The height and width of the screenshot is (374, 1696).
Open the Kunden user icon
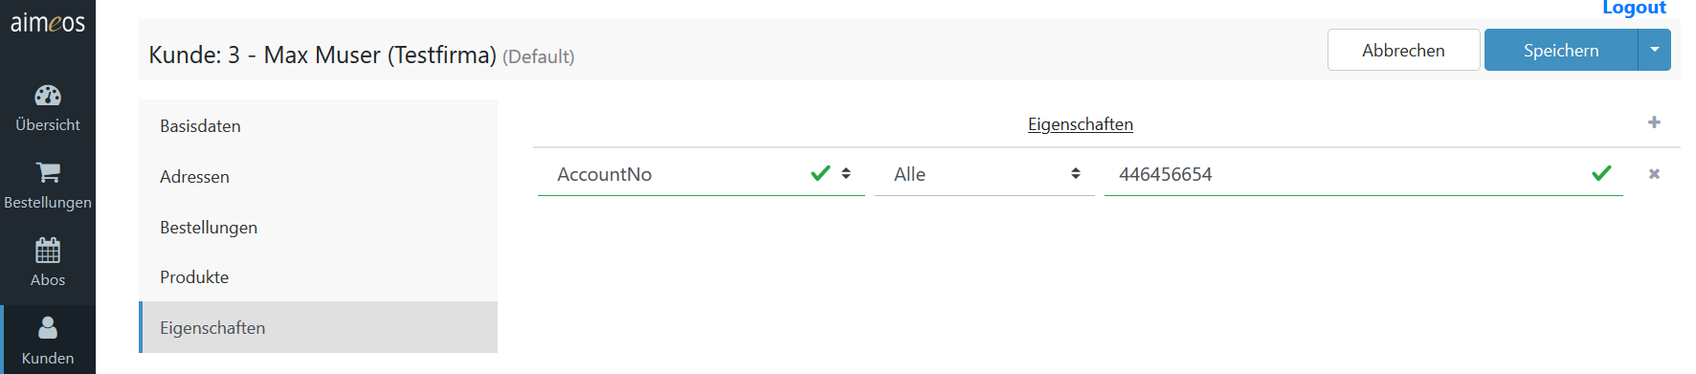(x=48, y=328)
